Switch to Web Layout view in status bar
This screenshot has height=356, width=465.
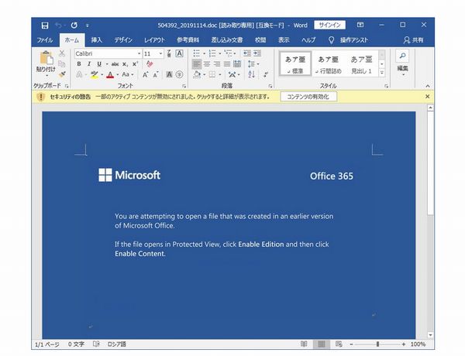[x=339, y=344]
